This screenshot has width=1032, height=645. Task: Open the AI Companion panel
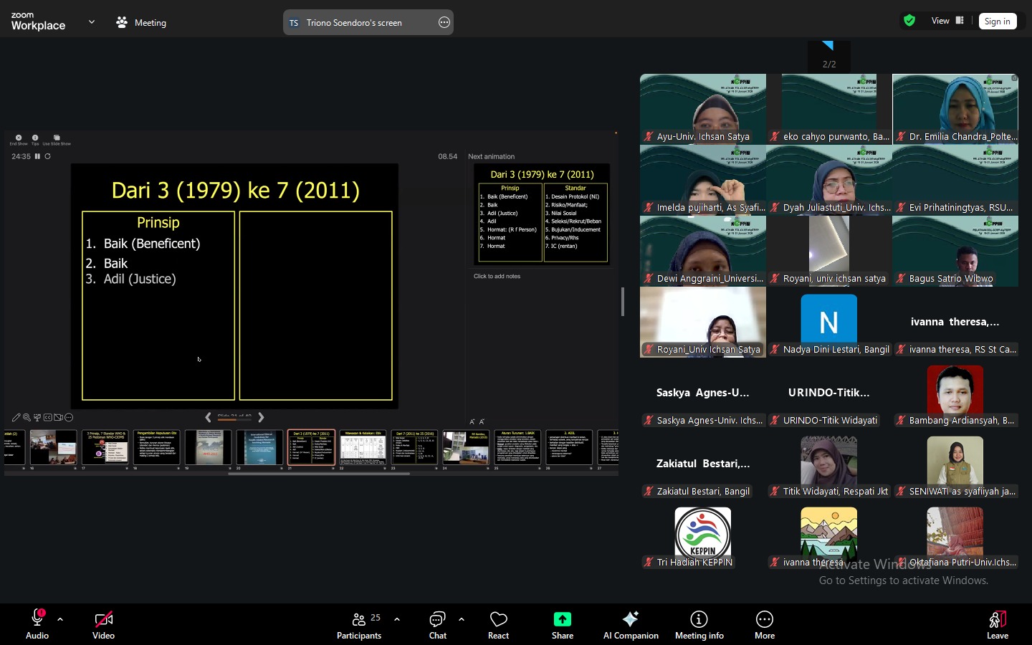pyautogui.click(x=630, y=621)
